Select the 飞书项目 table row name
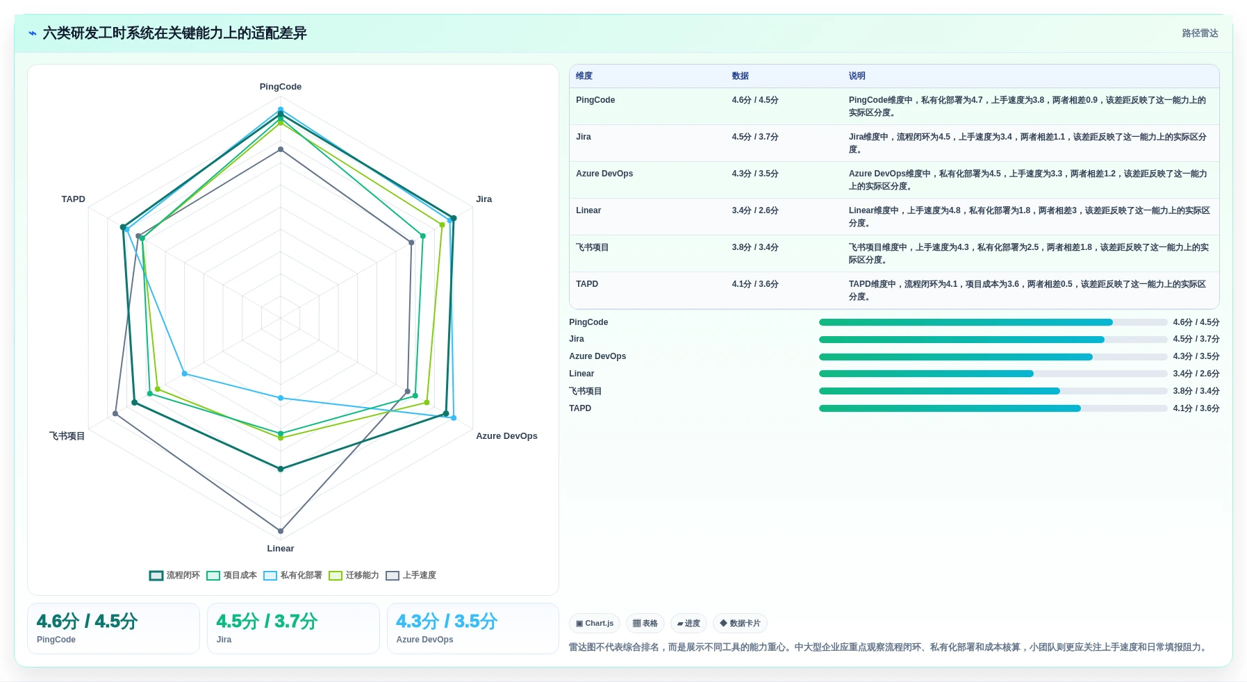 tap(592, 247)
